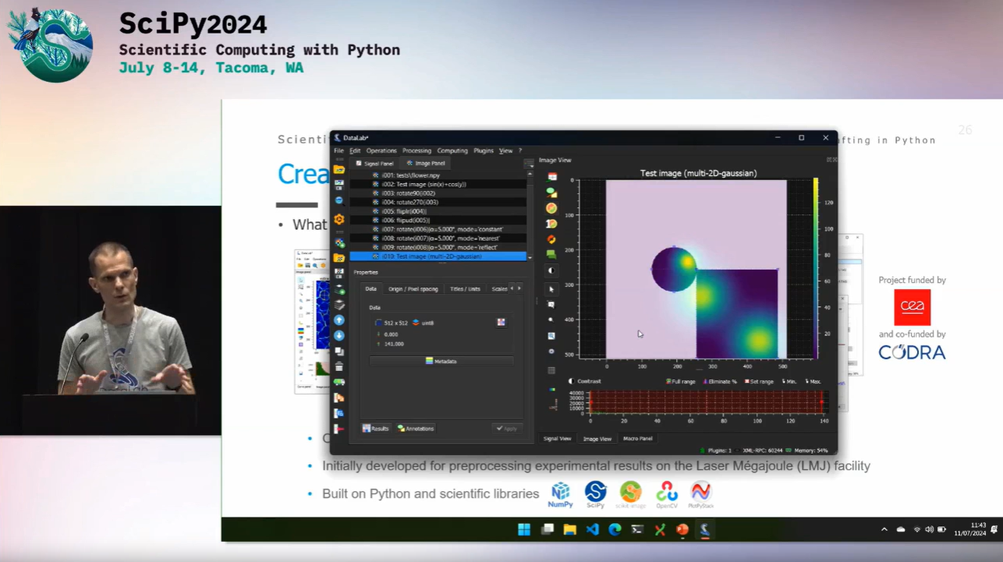Click the duplicate objects icon in left toolbar
This screenshot has width=1003, height=562.
coord(339,351)
